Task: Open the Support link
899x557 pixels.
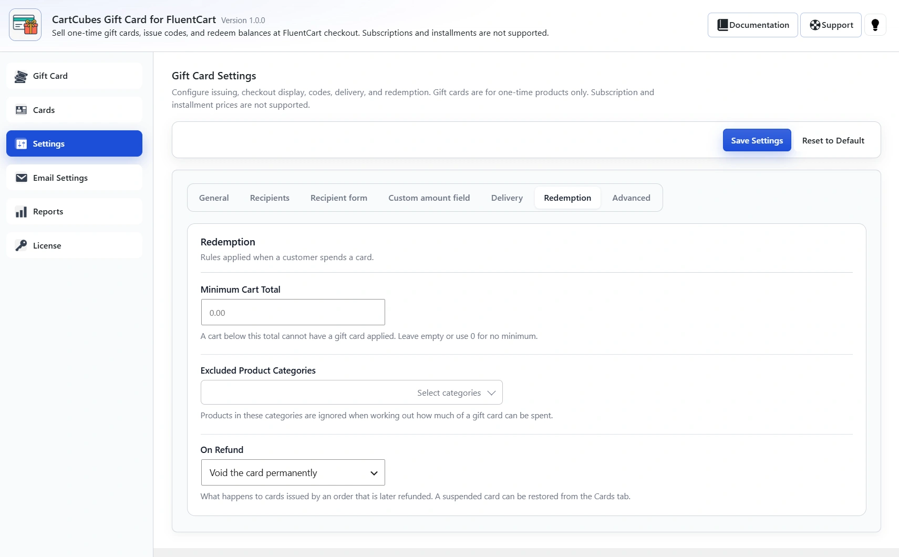Action: 831,25
